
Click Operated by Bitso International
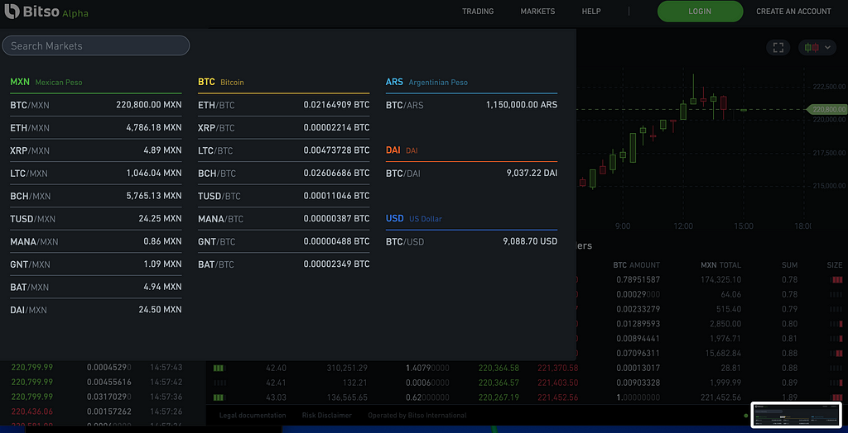coord(417,415)
